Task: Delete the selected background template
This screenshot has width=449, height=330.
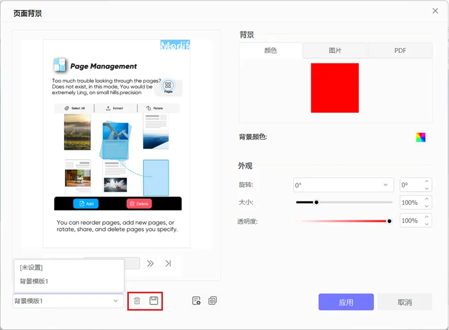Action: point(137,301)
